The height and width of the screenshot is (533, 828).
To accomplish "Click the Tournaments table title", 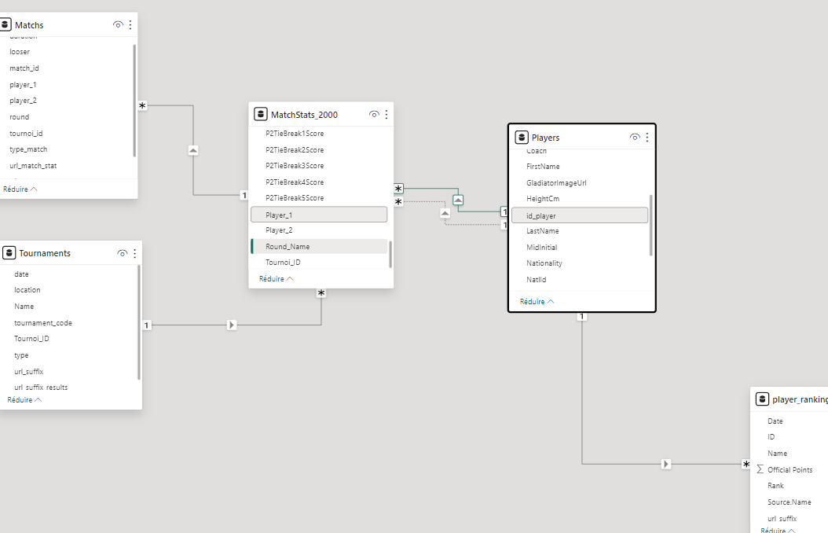I will (x=45, y=253).
